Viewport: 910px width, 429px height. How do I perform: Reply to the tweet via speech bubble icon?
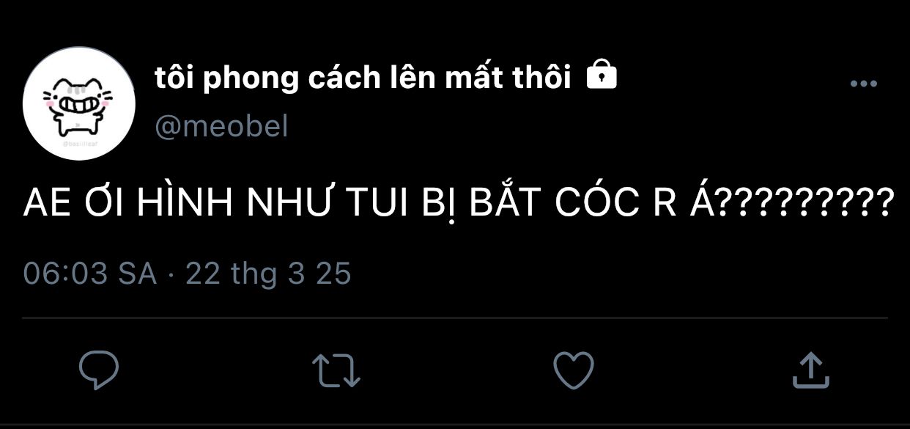point(99,371)
